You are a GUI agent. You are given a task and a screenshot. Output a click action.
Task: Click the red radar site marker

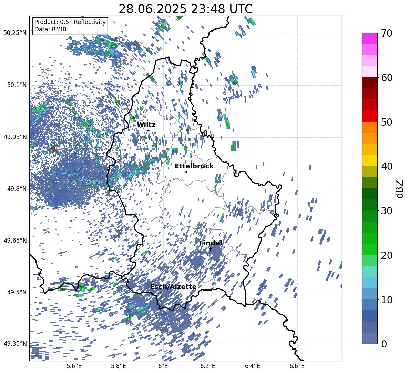53,148
